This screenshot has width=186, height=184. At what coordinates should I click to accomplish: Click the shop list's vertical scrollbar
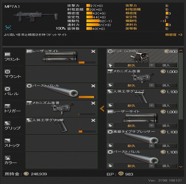(x=181, y=86)
